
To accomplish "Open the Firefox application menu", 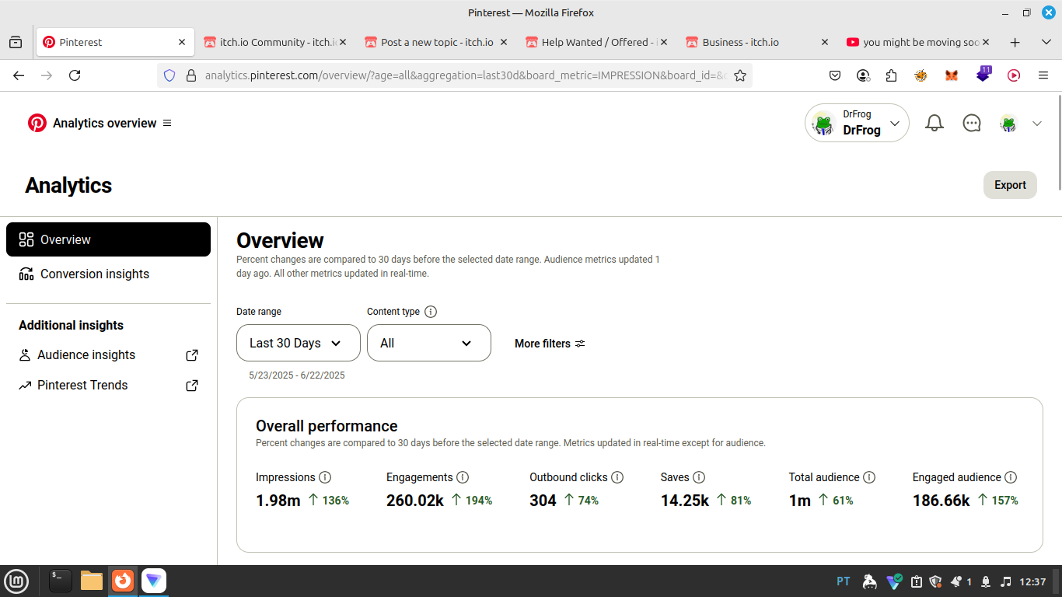I will [1043, 75].
